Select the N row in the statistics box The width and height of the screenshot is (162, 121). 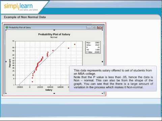tap(93, 47)
